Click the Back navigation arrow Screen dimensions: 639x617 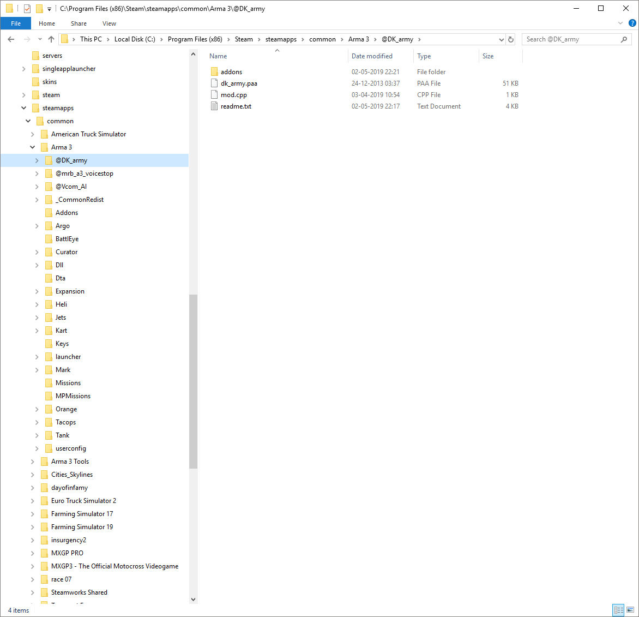tap(11, 39)
